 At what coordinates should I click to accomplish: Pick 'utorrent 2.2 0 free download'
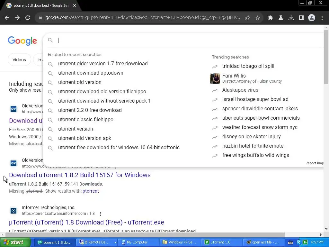(90, 110)
